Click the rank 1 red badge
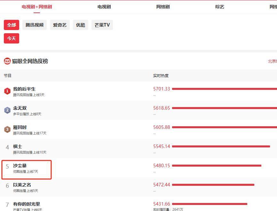The image size is (277, 211). [7, 91]
